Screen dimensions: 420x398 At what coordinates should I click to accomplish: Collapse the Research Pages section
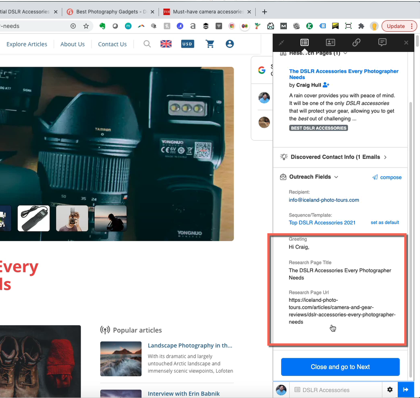point(346,53)
